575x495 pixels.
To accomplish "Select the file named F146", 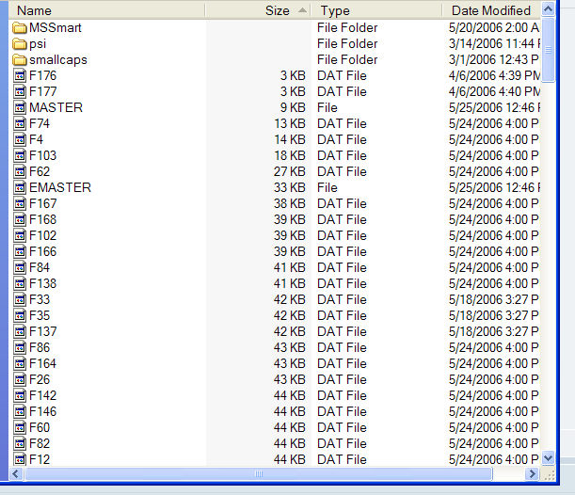I will pos(43,412).
